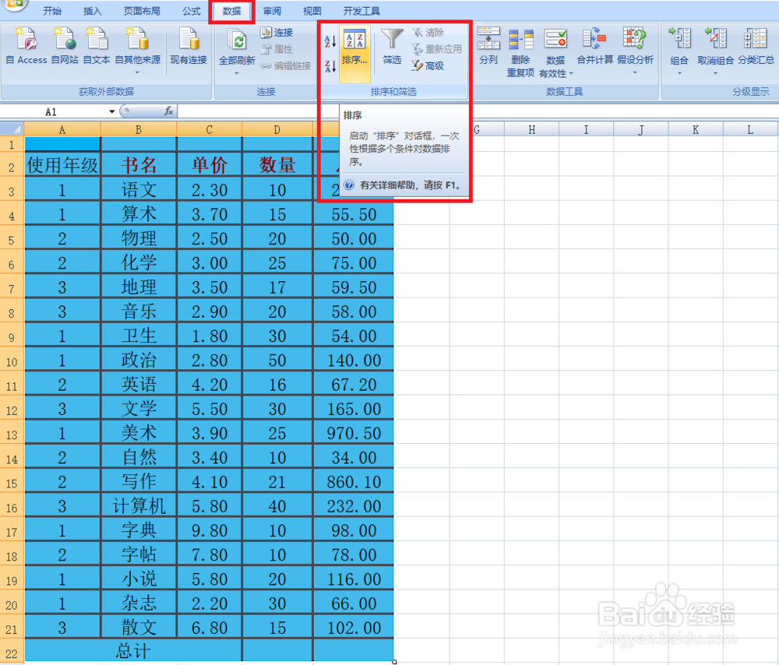Open the Sort (排序) dialog
The image size is (779, 665).
[x=354, y=53]
